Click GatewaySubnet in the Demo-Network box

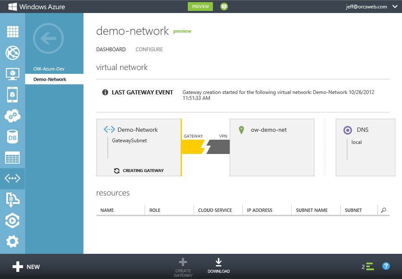130,141
